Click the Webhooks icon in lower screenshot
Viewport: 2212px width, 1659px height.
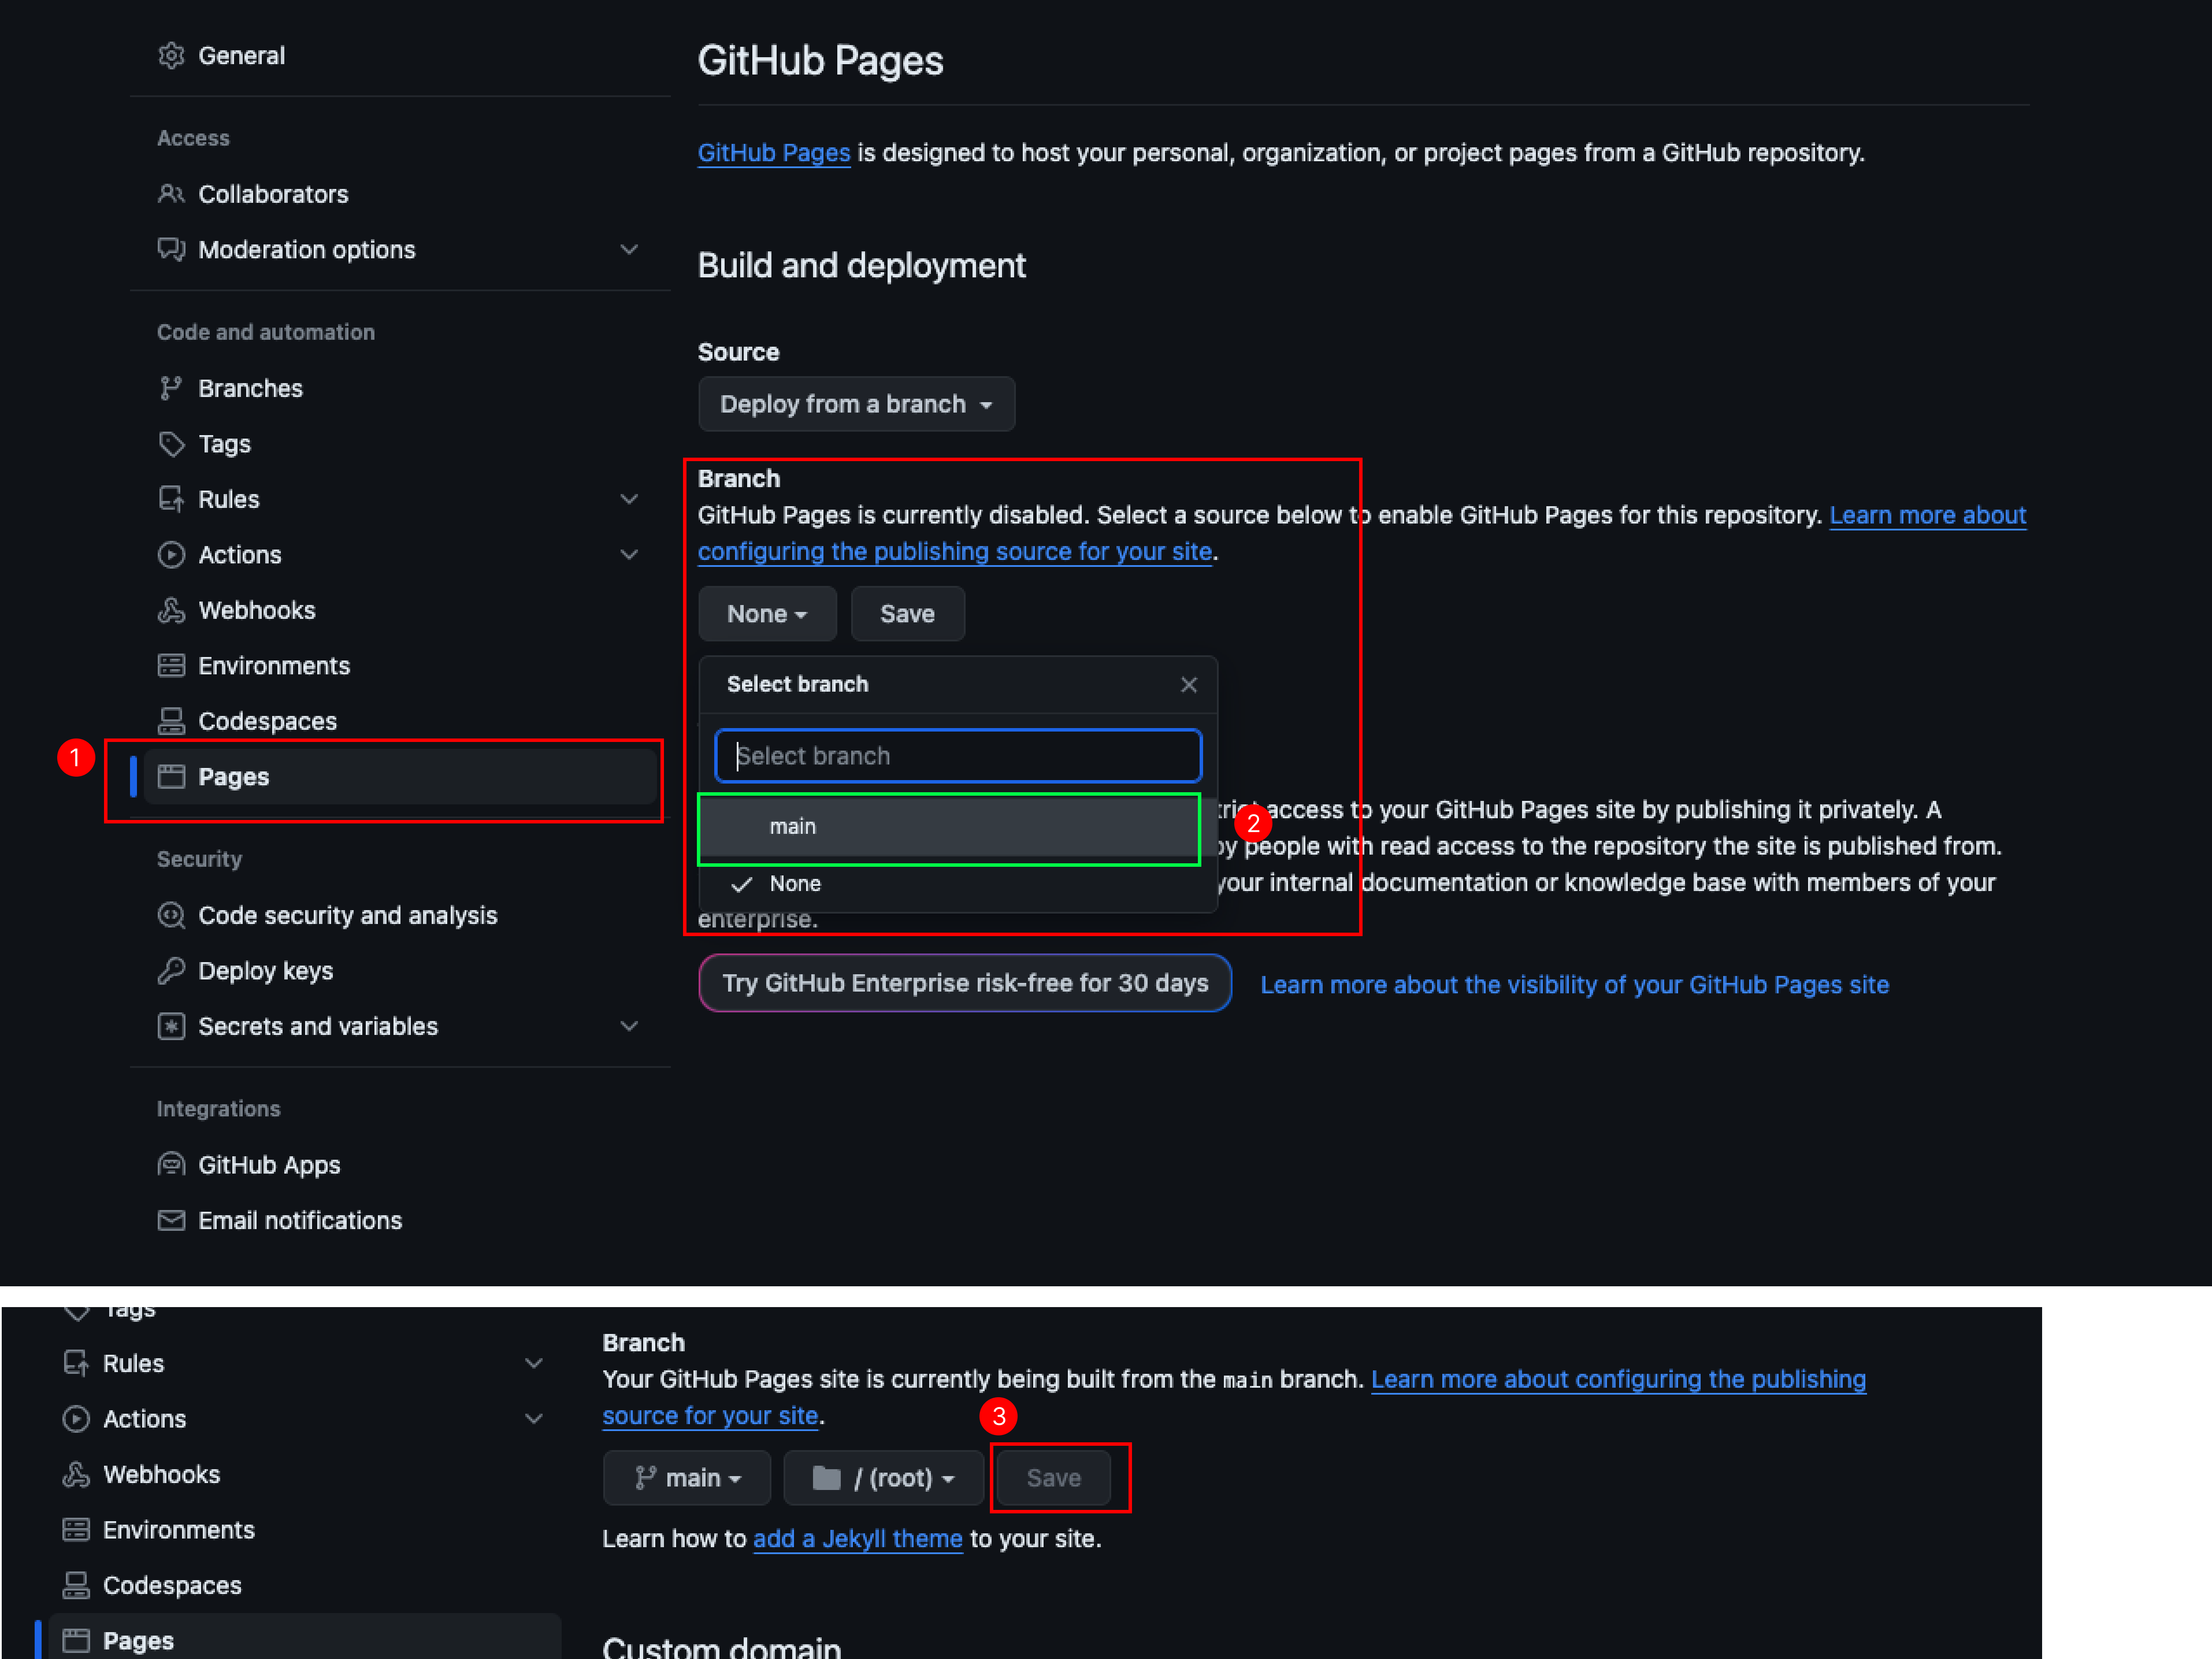76,1474
